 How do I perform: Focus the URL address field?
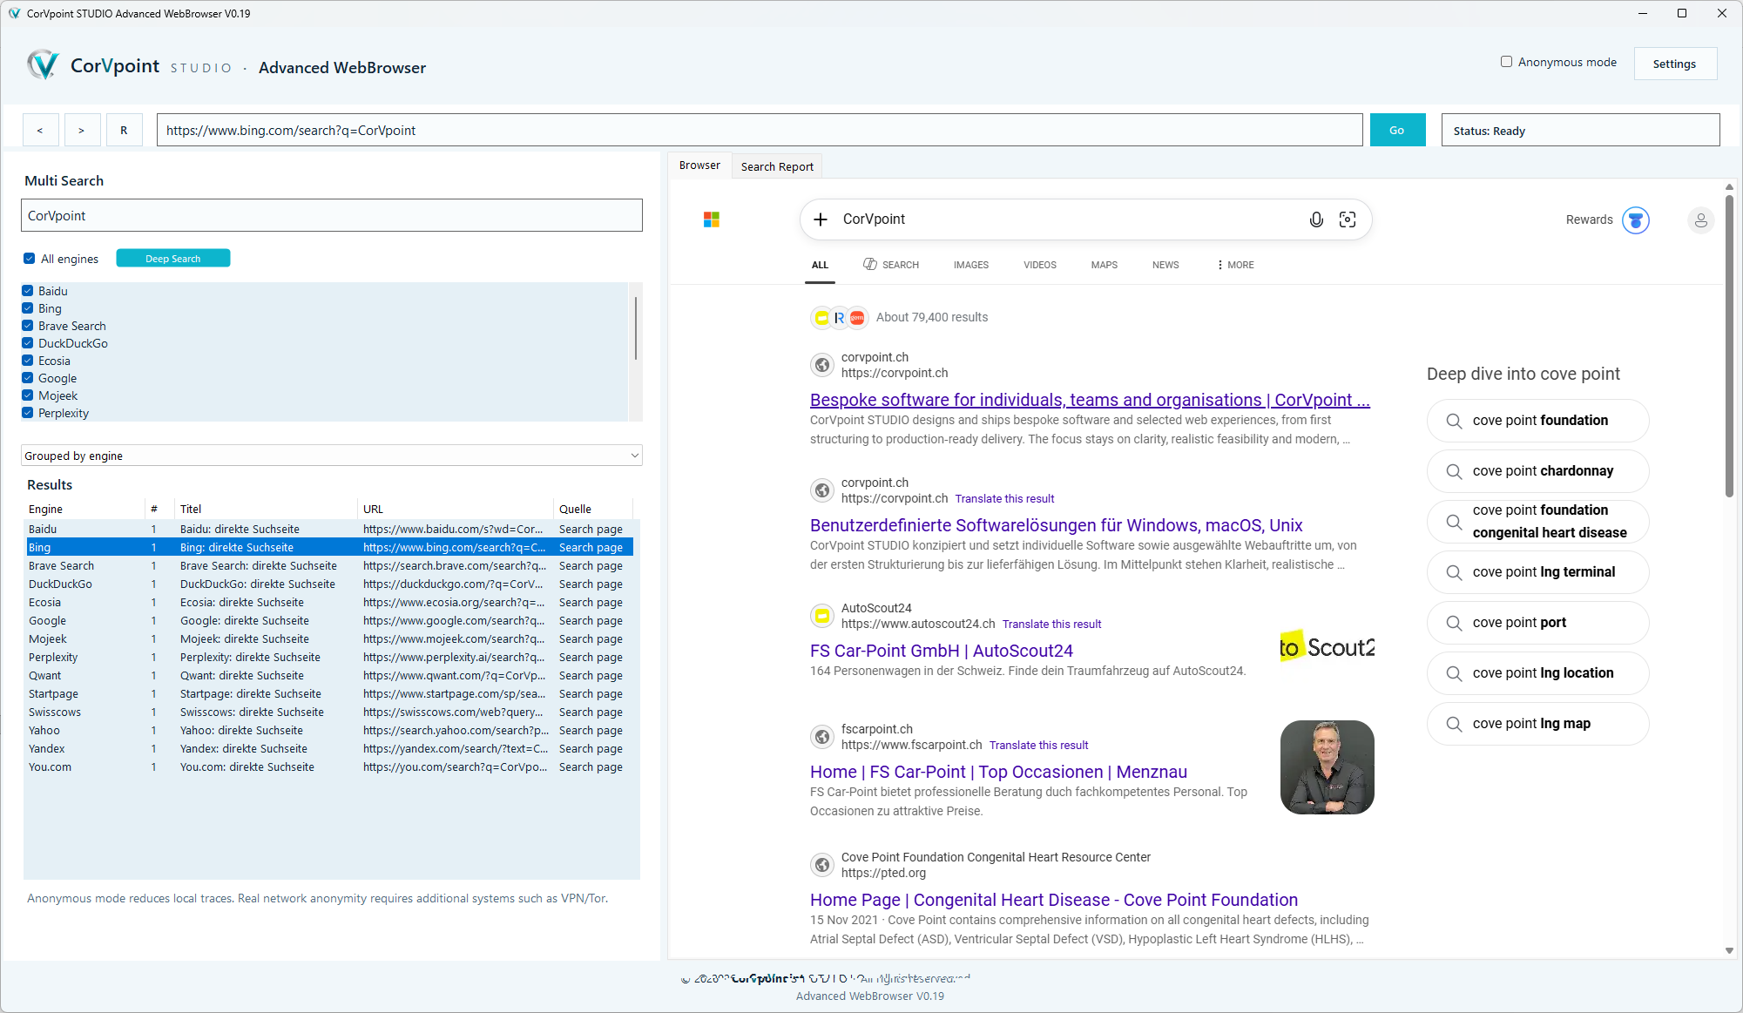pyautogui.click(x=760, y=130)
